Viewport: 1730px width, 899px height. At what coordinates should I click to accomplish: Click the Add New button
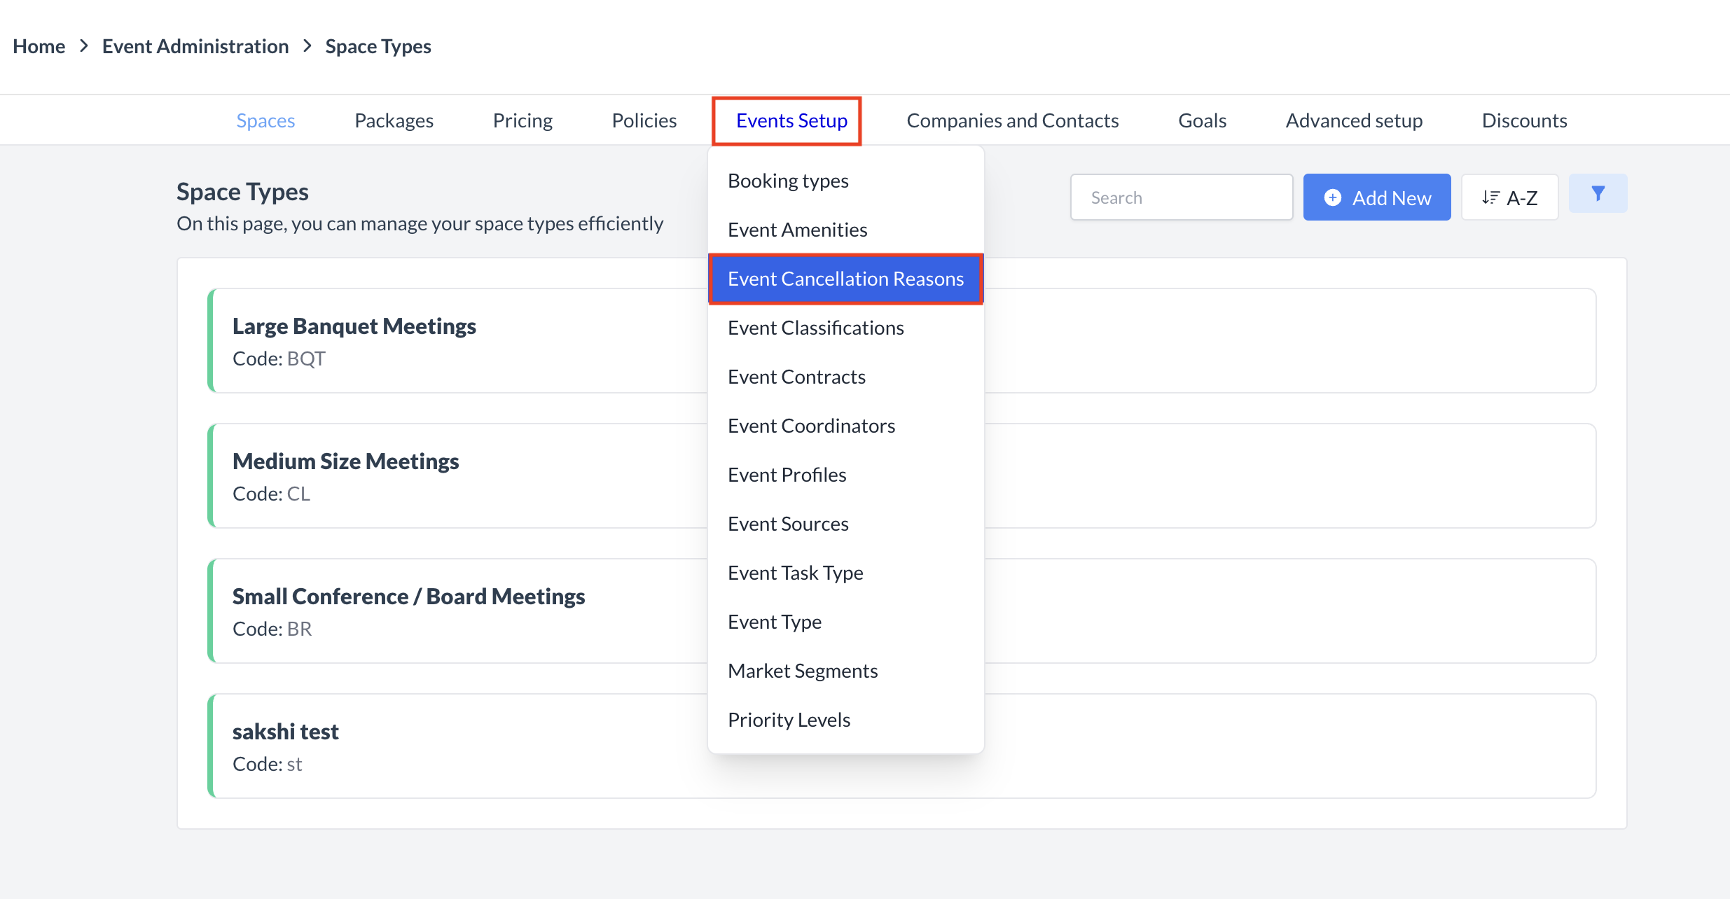(x=1377, y=197)
